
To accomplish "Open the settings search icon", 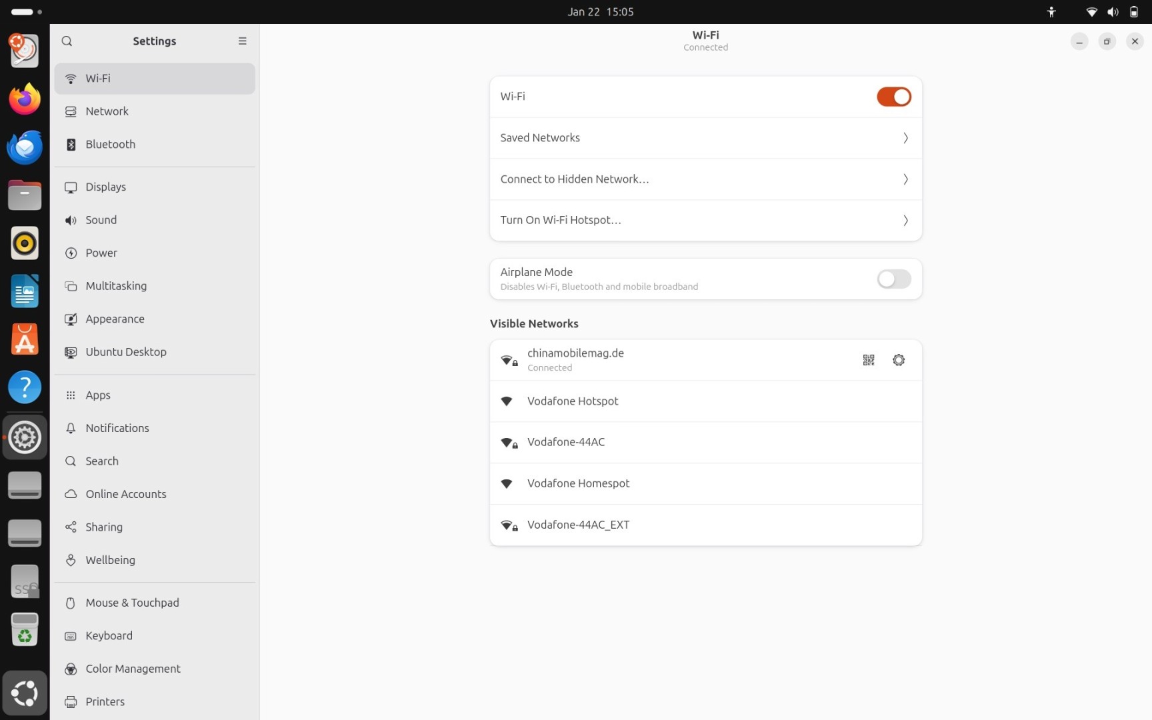I will (x=67, y=41).
